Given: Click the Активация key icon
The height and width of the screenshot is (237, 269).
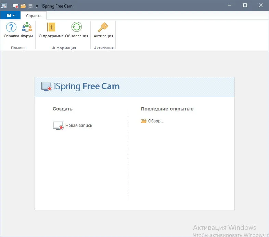Looking at the screenshot, I should point(103,30).
